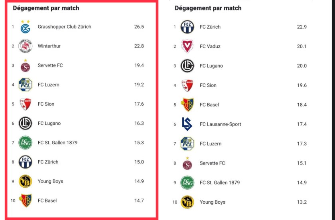Select the FC Vaduz team name
335x220 pixels.
click(210, 46)
